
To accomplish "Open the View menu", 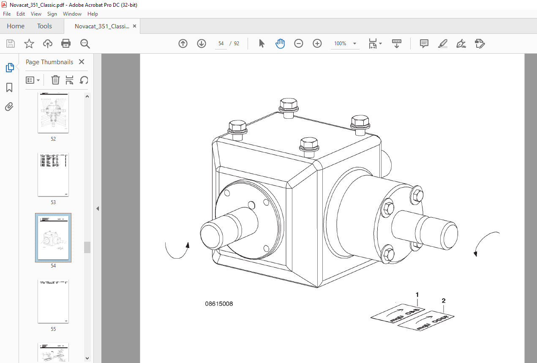I will click(36, 14).
